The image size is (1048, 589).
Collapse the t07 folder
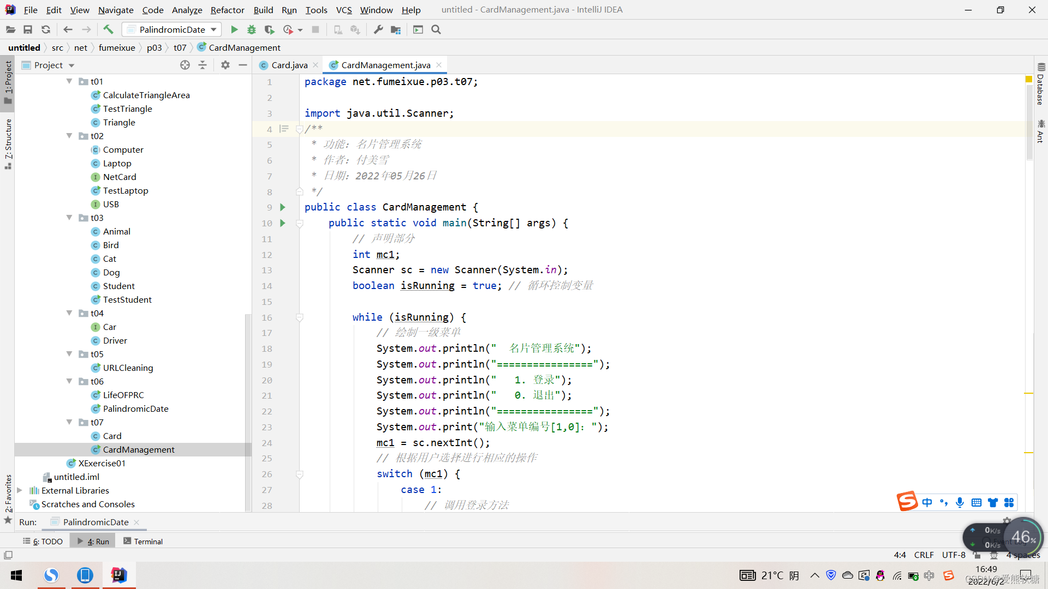[69, 422]
